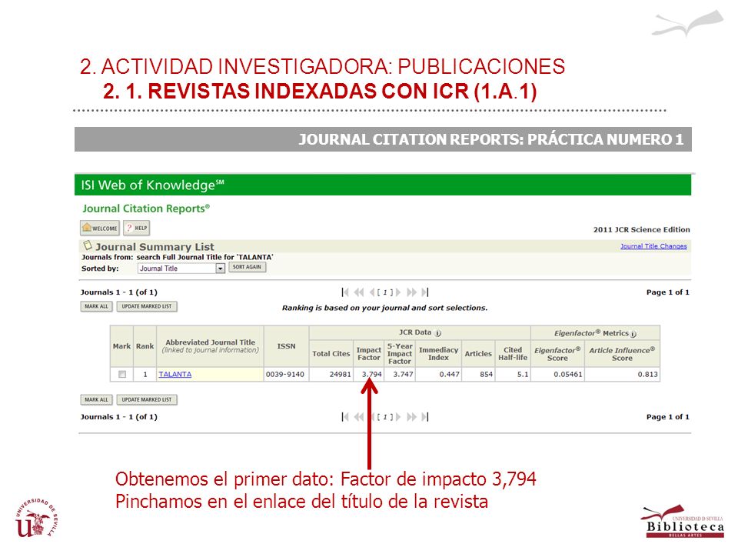Click the ISI Web of Knowledge banner title

152,185
